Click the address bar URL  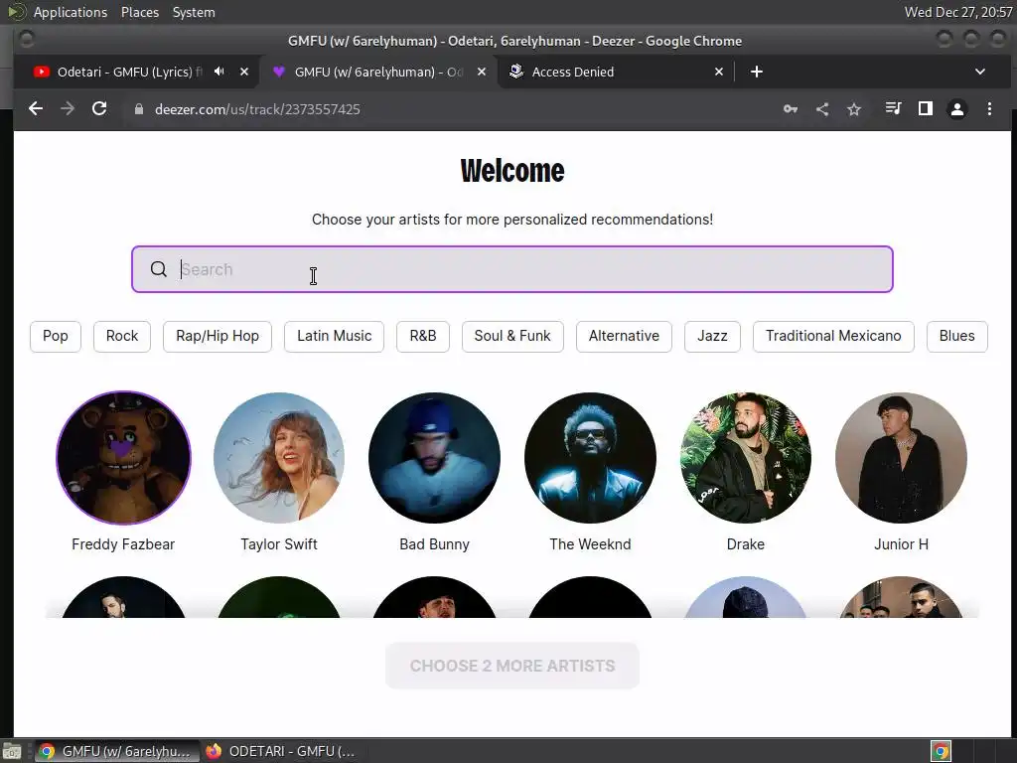click(x=257, y=109)
